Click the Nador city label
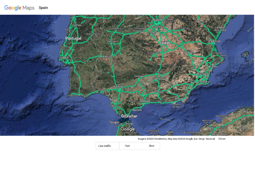Viewport: 255px width, 180px height. click(x=170, y=132)
